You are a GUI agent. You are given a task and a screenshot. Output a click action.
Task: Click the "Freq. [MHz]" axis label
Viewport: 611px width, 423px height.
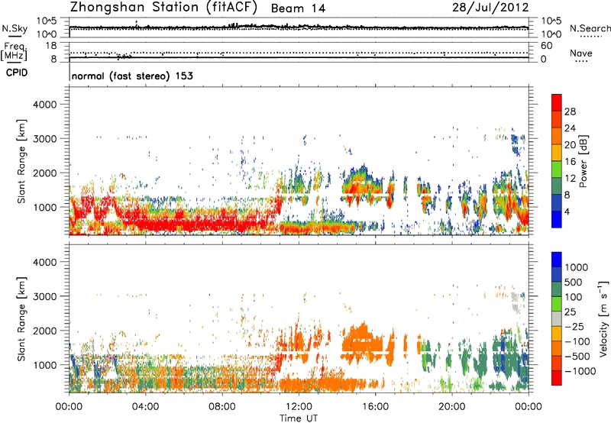click(14, 51)
